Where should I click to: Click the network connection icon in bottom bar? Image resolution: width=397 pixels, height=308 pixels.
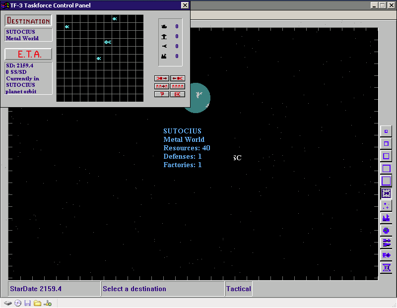coord(47,303)
